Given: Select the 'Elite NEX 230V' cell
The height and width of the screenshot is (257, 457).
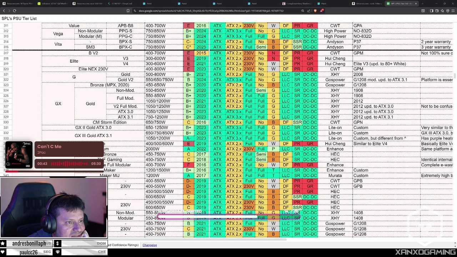Looking at the screenshot, I should (93, 69).
